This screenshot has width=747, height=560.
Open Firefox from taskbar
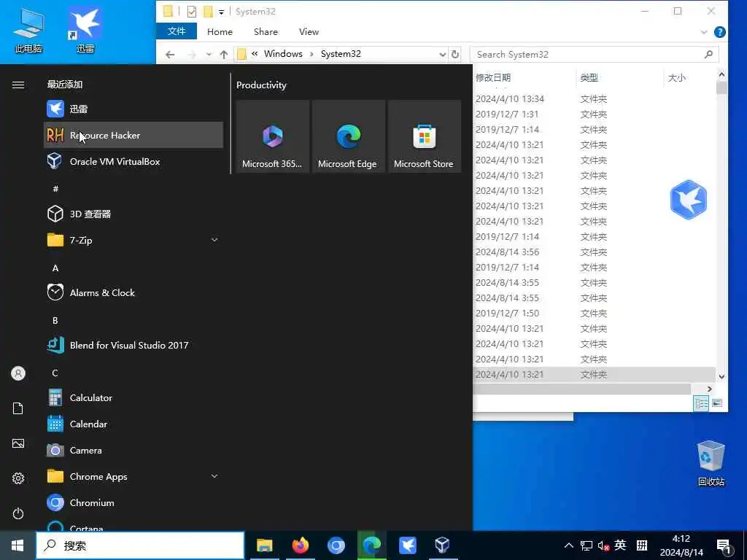coord(300,545)
